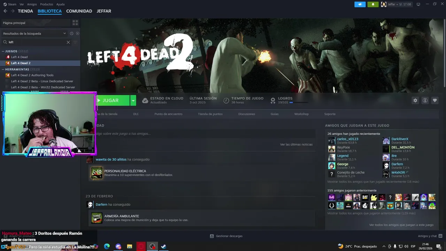Open Opera browser from the taskbar

tap(141, 246)
